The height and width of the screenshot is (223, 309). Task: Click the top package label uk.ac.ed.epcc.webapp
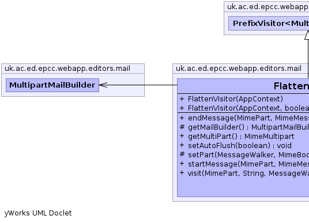pos(268,7)
